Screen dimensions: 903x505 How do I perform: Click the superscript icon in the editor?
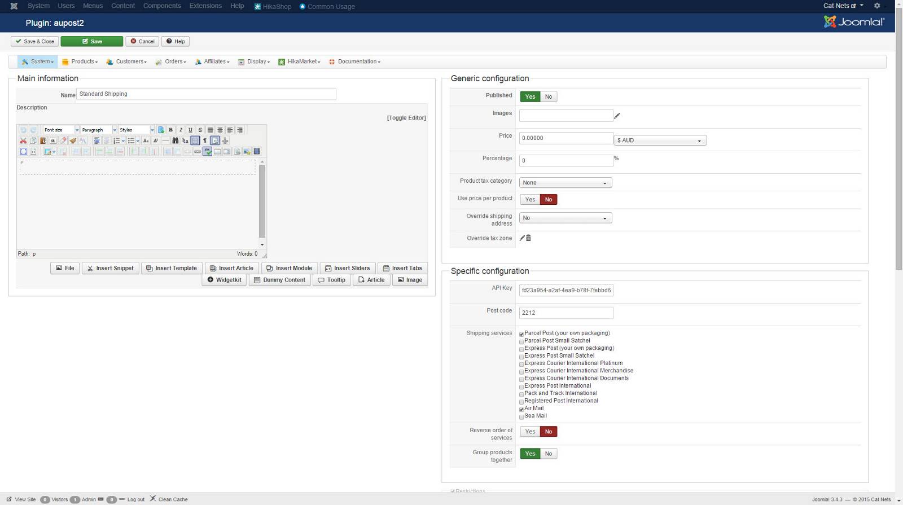click(x=155, y=140)
